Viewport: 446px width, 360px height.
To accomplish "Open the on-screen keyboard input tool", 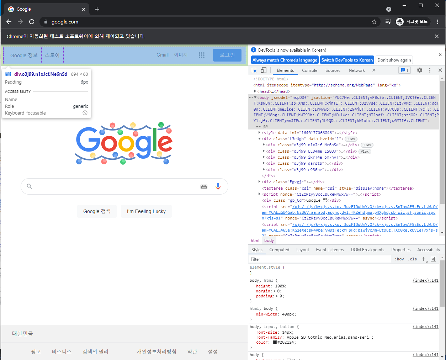I will 204,186.
